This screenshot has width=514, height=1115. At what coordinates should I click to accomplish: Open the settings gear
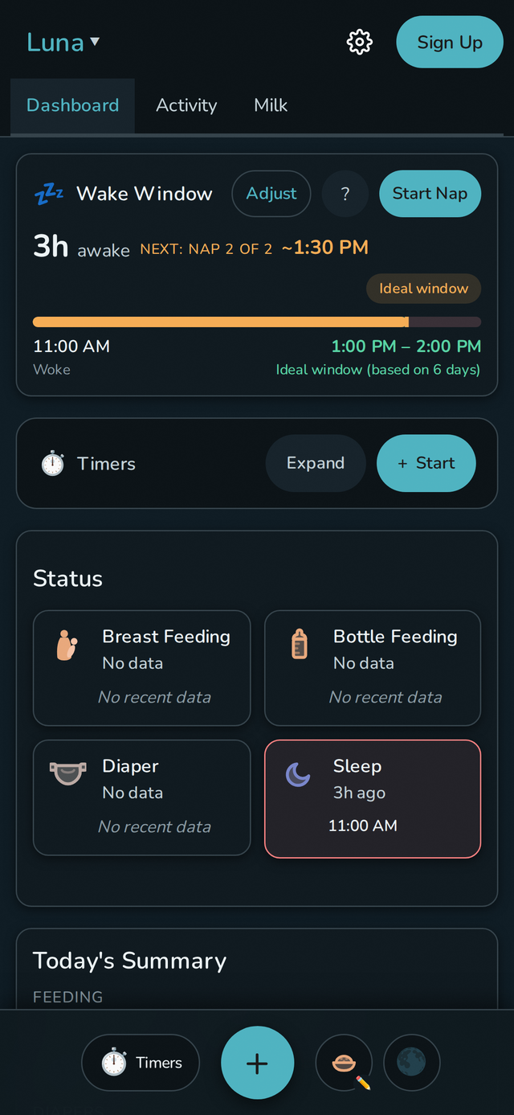pos(359,42)
